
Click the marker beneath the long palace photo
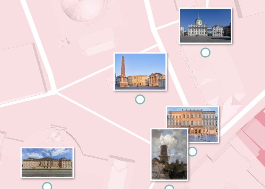[x=47, y=186]
